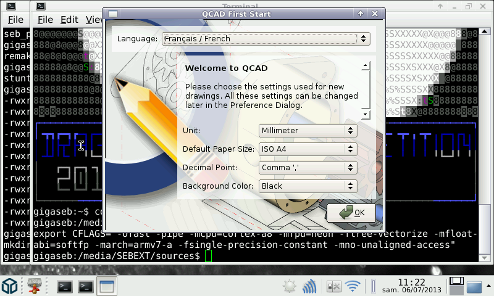Image resolution: width=494 pixels, height=296 pixels.
Task: Click Terminal scrollbar down arrow
Action: tap(484, 258)
